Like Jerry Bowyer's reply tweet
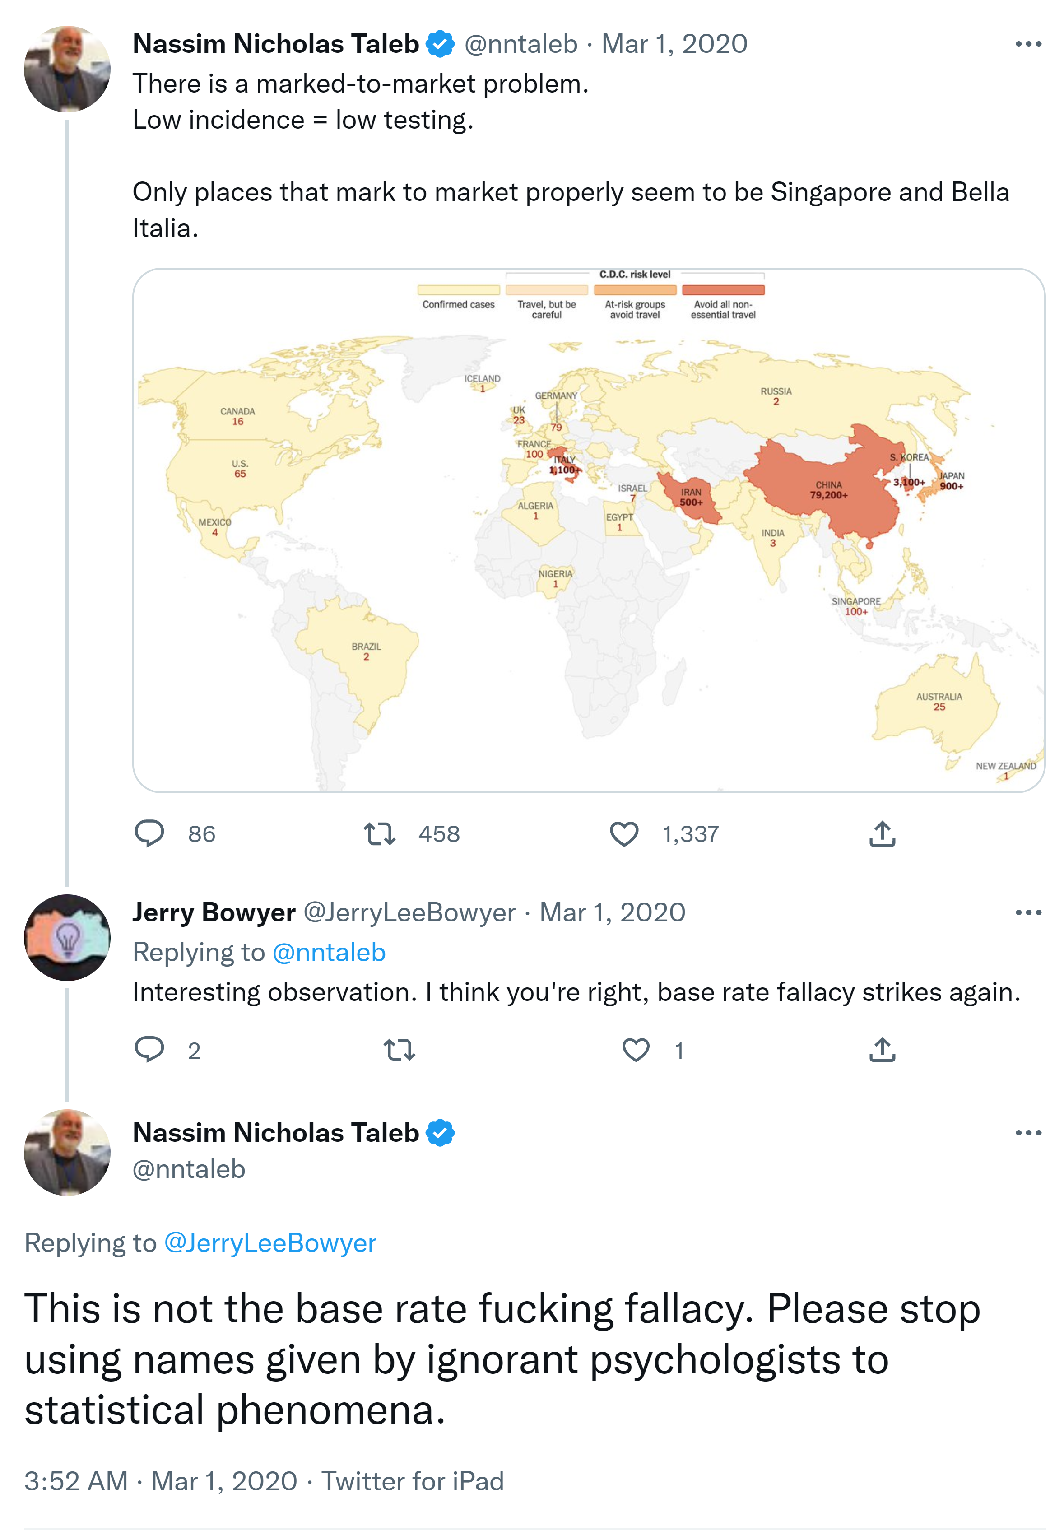1064x1540 pixels. pyautogui.click(x=635, y=1049)
